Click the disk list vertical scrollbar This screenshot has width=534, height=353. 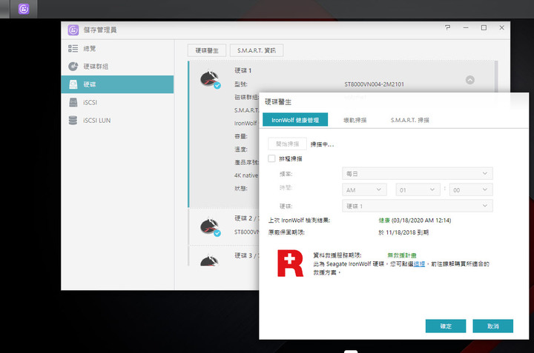click(x=496, y=76)
